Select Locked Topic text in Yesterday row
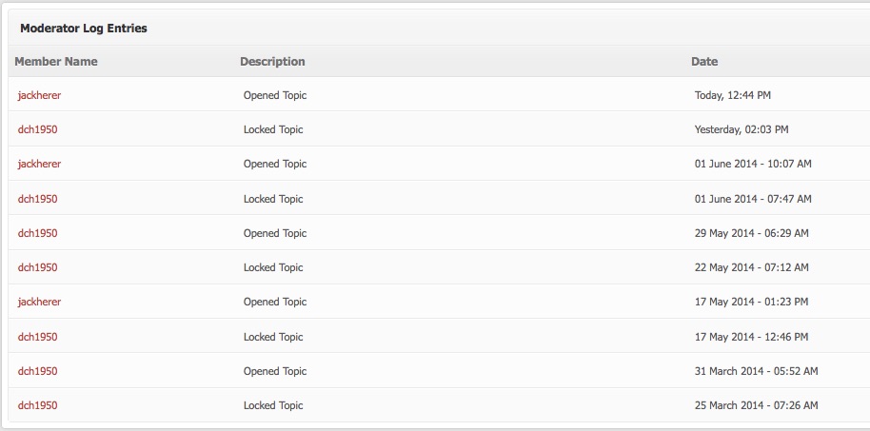Screen dimensions: 870x431 click(x=273, y=129)
